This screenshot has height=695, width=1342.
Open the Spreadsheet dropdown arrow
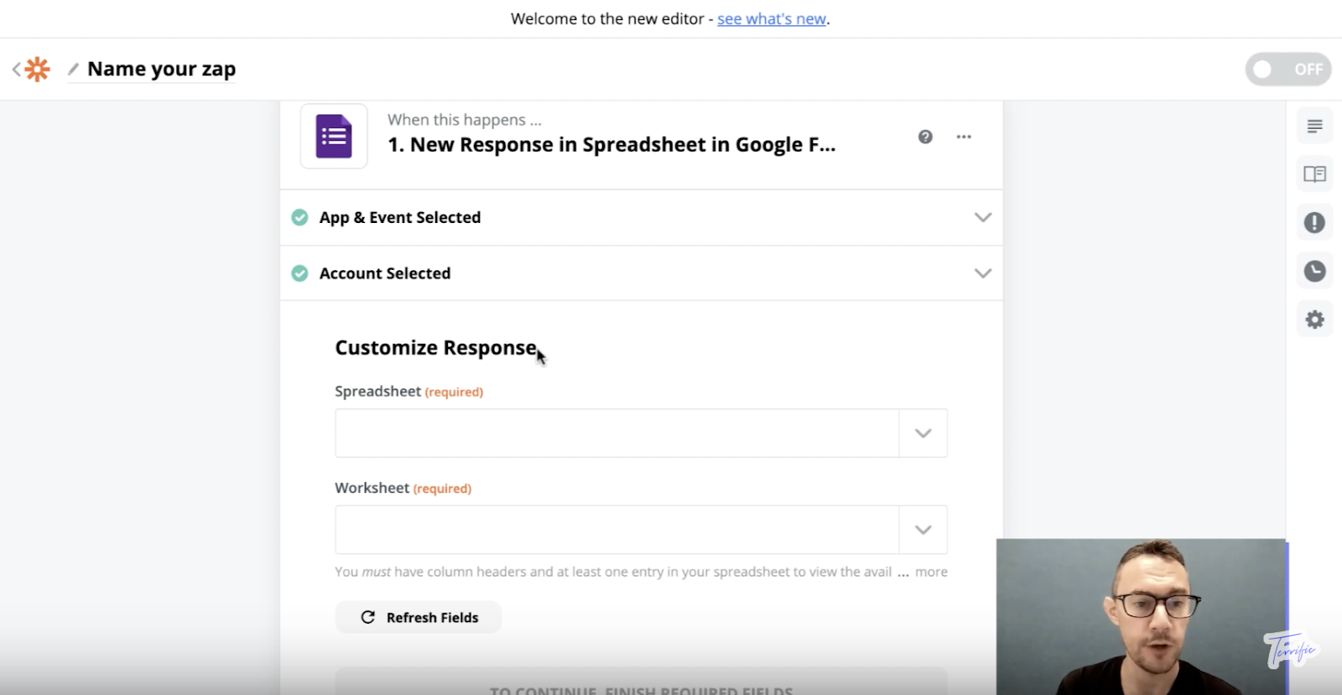[923, 433]
